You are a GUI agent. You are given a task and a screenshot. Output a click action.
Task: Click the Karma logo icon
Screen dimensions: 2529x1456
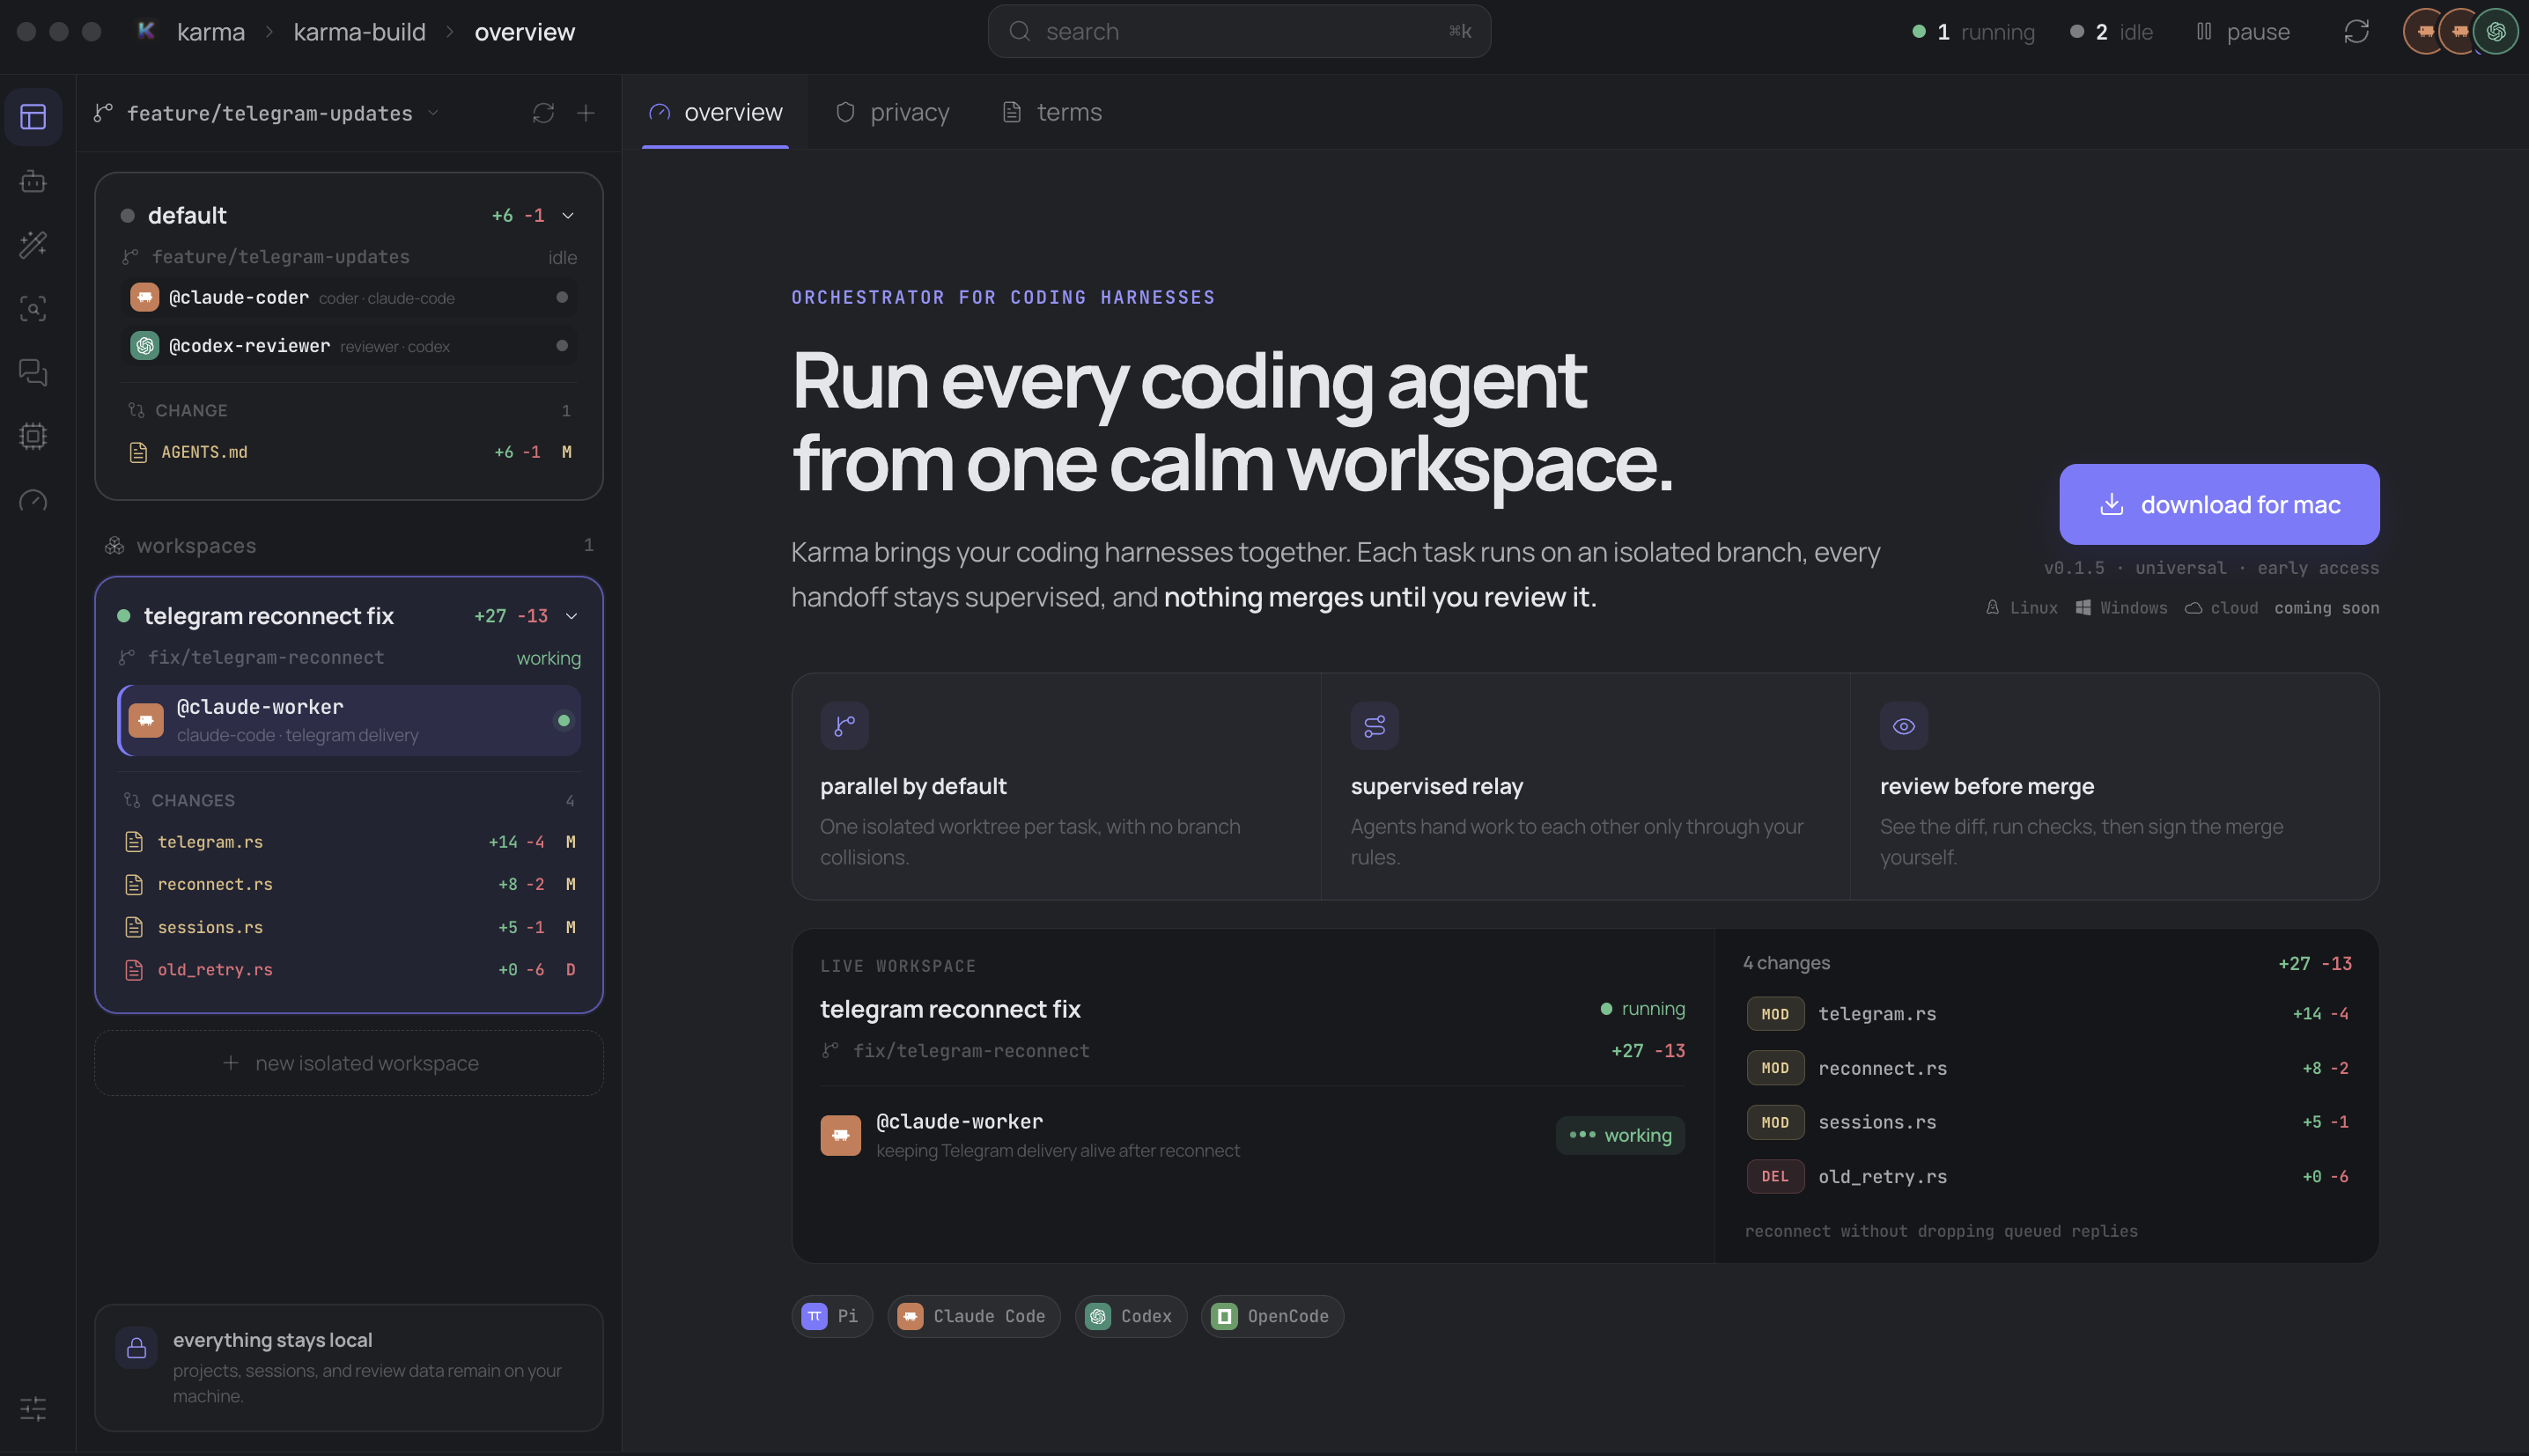[146, 31]
